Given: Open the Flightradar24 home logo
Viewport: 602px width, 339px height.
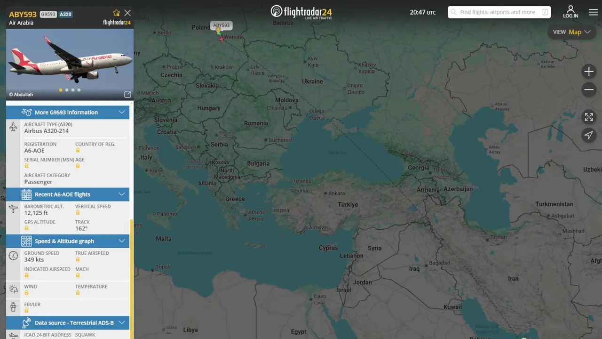Looking at the screenshot, I should (x=301, y=12).
